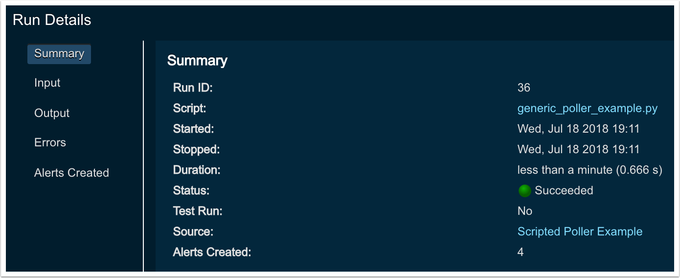680x278 pixels.
Task: Click the green Succeeded status icon
Action: click(524, 191)
